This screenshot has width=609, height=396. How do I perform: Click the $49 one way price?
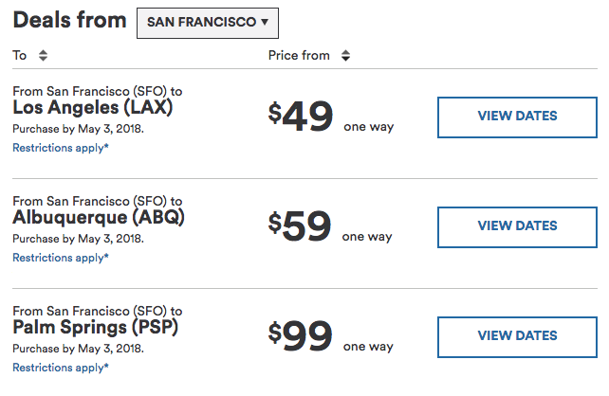click(302, 117)
